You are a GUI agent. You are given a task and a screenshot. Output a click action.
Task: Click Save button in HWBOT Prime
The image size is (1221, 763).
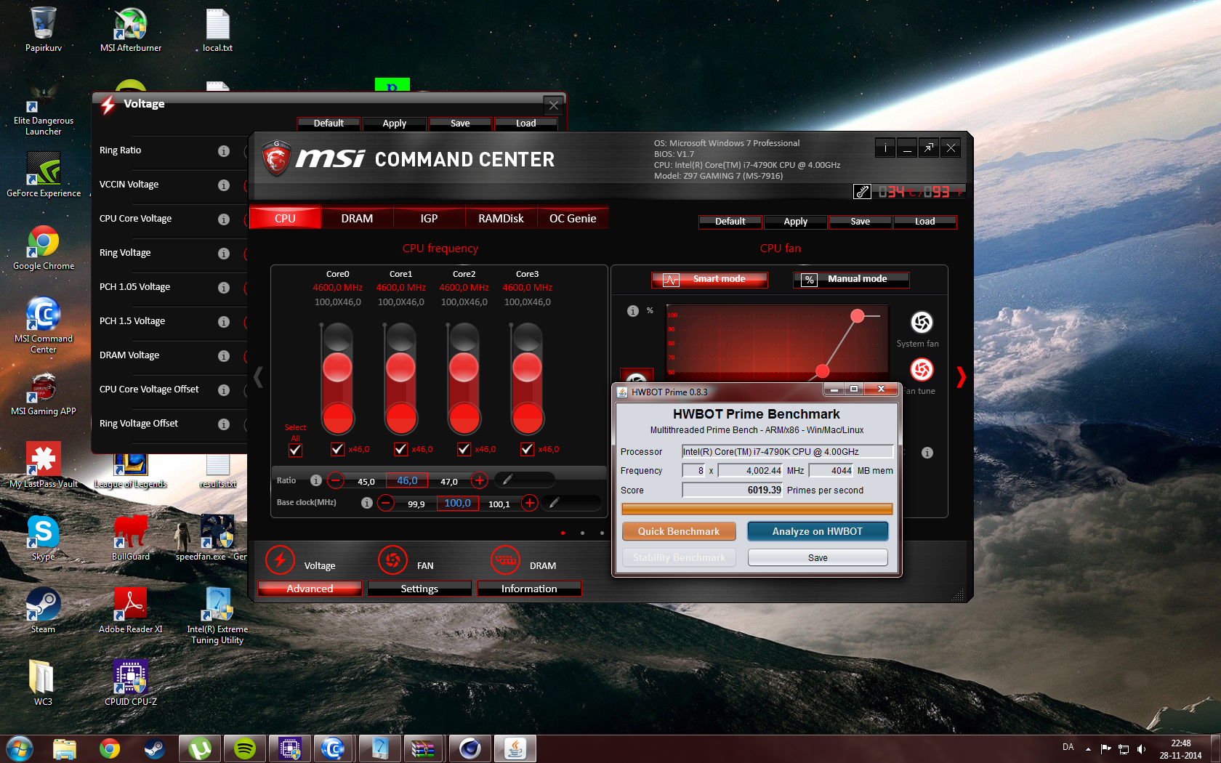[x=818, y=557]
